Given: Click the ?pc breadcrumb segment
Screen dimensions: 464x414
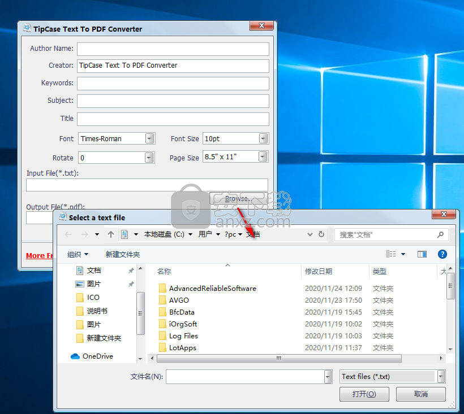Looking at the screenshot, I should pyautogui.click(x=230, y=234).
